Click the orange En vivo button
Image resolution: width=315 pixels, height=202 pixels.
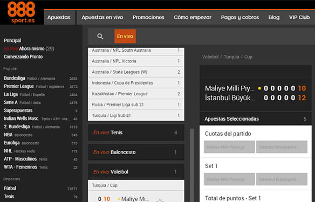tap(125, 36)
